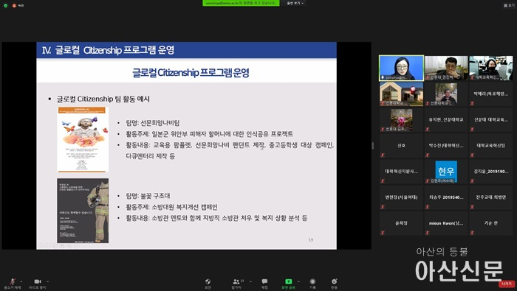Click the red 나가기 leave button

(x=507, y=284)
